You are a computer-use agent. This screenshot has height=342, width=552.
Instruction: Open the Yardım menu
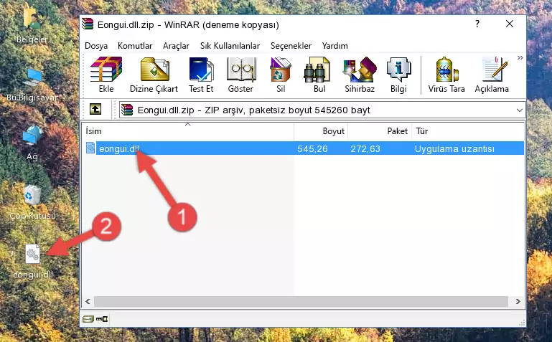tap(335, 46)
